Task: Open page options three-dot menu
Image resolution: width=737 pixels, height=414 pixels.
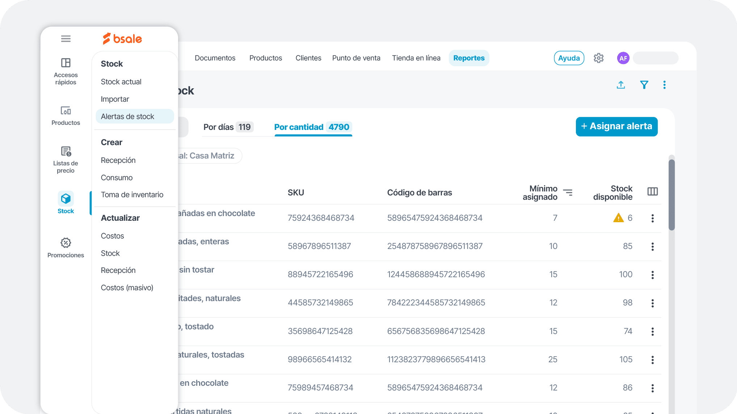Action: pos(664,85)
